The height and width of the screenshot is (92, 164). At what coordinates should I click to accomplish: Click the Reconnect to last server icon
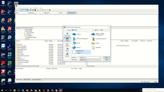[x=40, y=10]
